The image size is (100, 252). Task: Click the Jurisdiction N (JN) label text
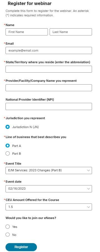(x=25, y=127)
